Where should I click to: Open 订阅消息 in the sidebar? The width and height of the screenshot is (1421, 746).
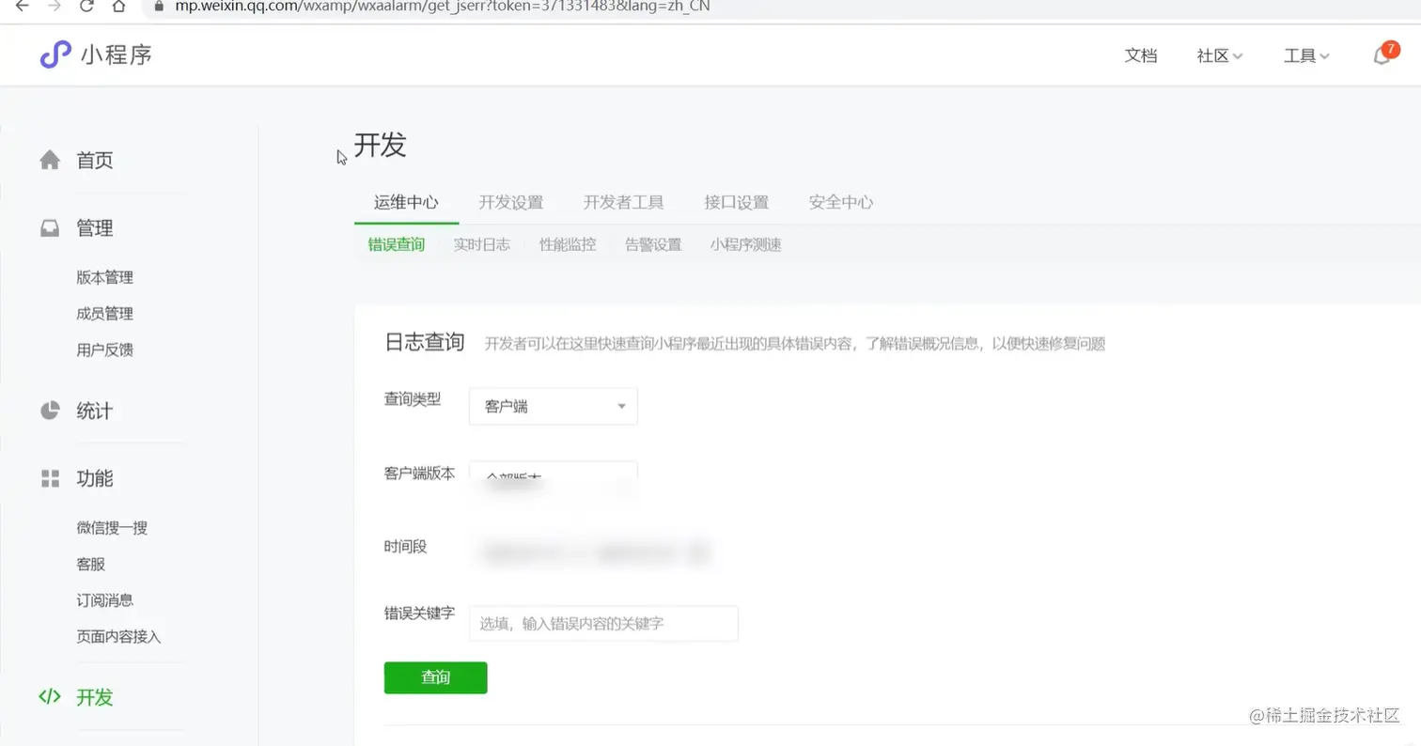[x=105, y=600]
